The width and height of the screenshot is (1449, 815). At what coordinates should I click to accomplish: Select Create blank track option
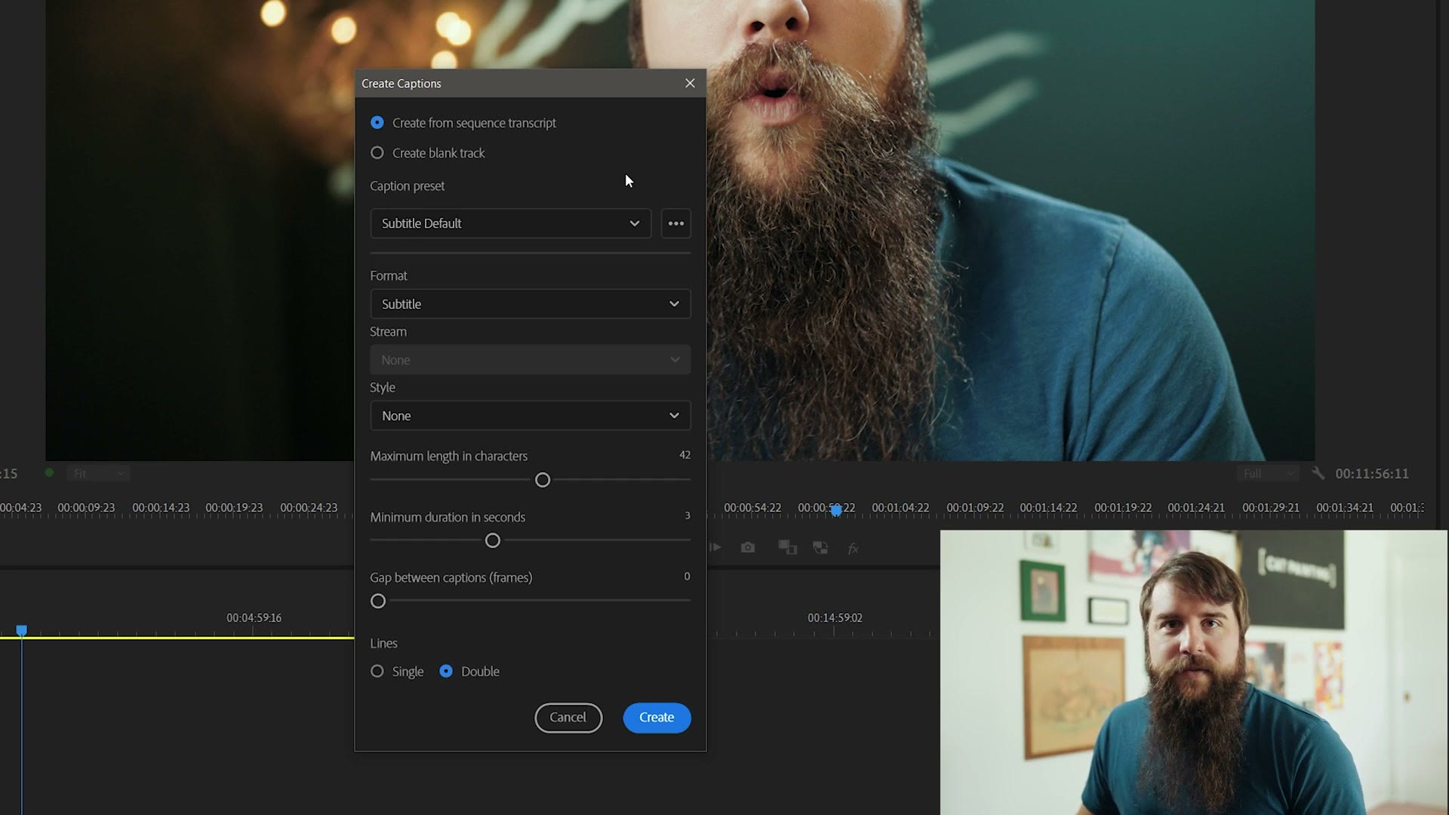click(x=428, y=152)
